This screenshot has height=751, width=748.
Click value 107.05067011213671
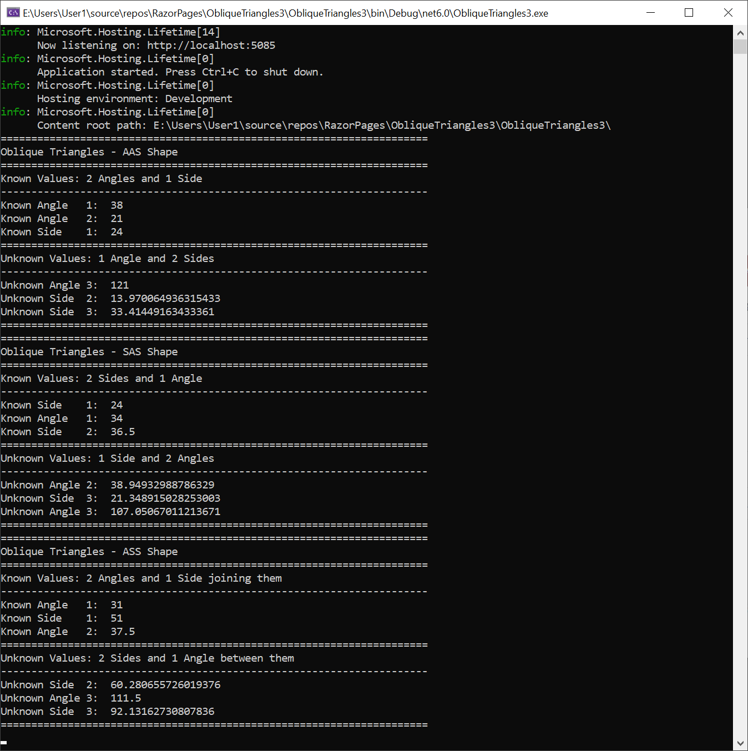click(x=165, y=512)
